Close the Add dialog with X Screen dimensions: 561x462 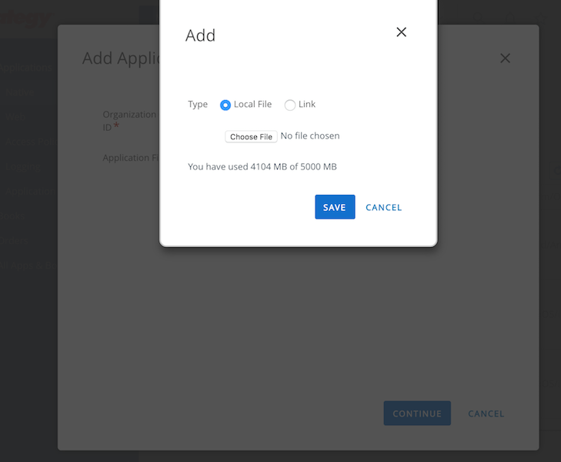click(401, 32)
